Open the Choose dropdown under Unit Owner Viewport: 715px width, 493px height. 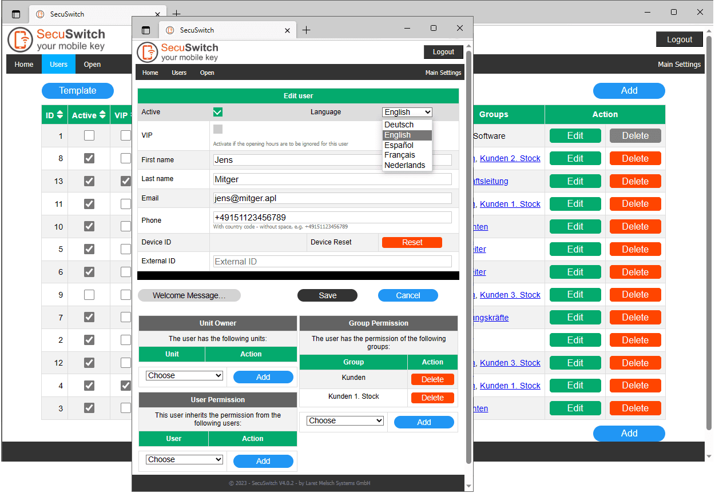click(184, 376)
